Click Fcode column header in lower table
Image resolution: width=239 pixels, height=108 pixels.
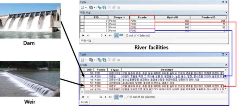coord(101,69)
